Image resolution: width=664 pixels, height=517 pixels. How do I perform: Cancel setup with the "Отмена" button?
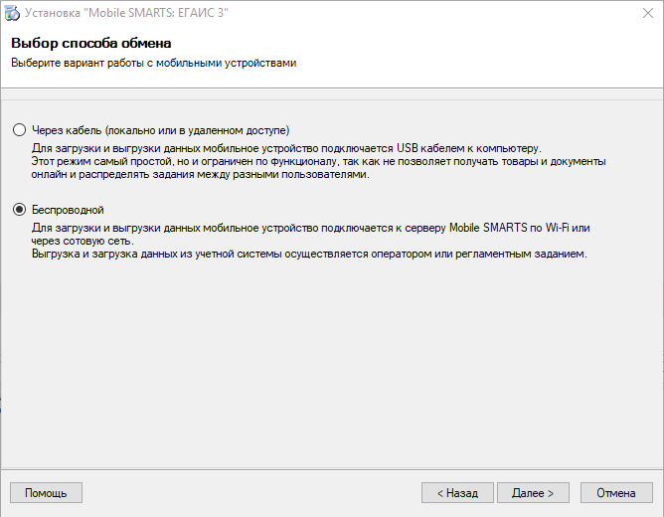616,493
